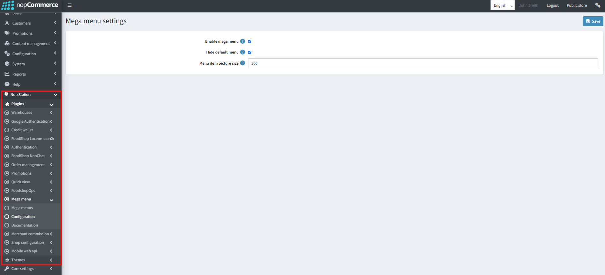The image size is (605, 275).
Task: Click the Mega menu circle icon
Action: pos(7,199)
